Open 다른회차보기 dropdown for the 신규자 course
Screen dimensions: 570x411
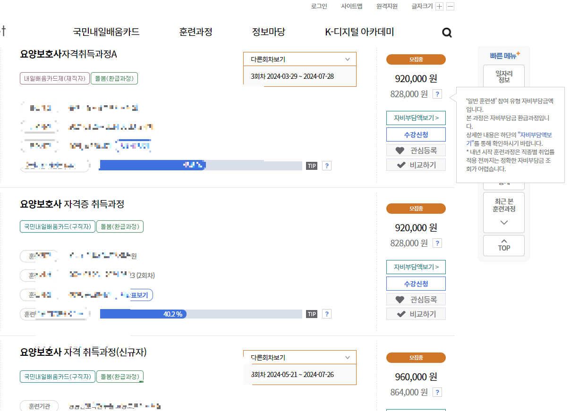point(299,357)
